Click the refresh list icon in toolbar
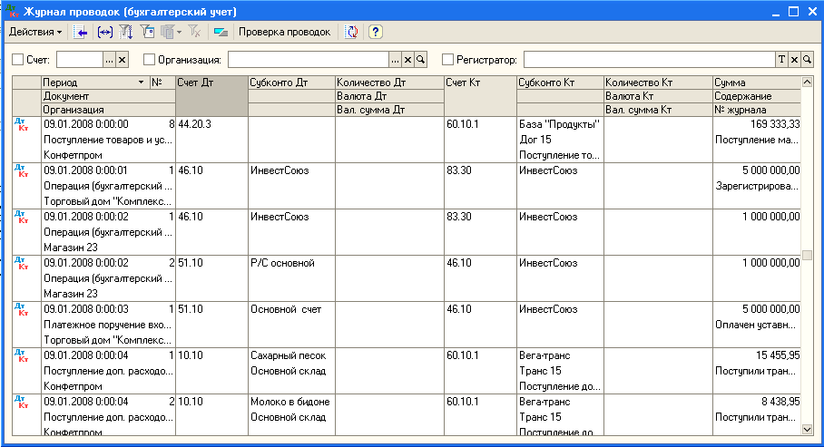Image resolution: width=824 pixels, height=447 pixels. 351,32
